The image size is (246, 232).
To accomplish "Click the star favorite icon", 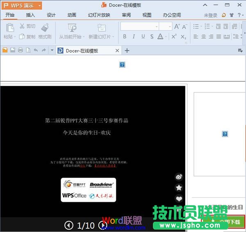I will (x=179, y=188).
